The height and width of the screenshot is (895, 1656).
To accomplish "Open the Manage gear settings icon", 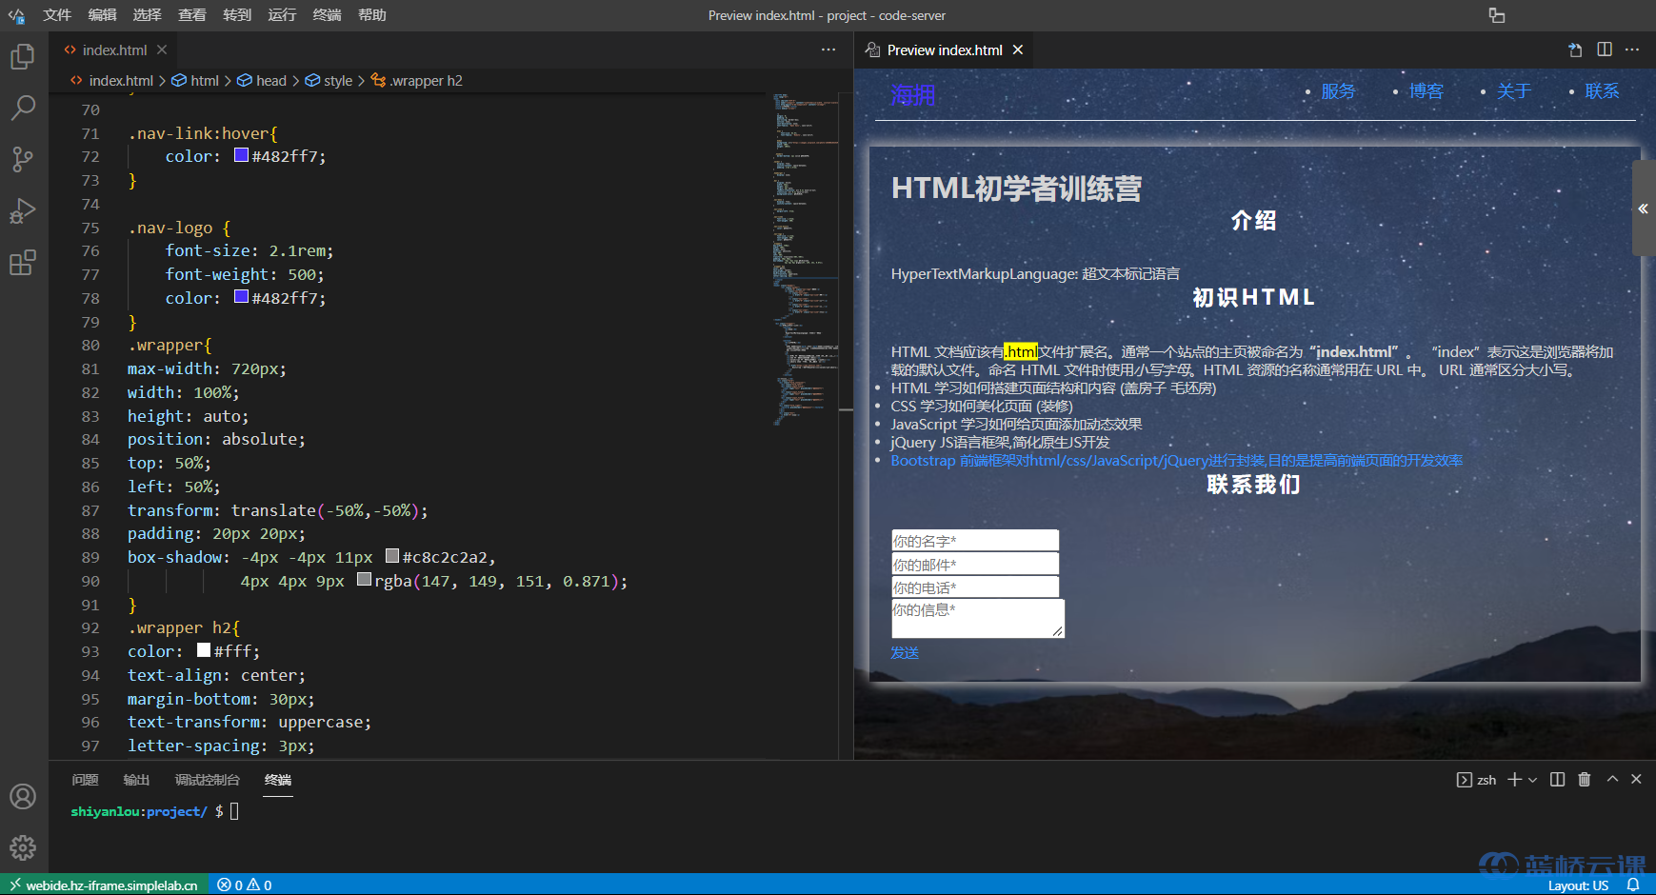I will [23, 847].
